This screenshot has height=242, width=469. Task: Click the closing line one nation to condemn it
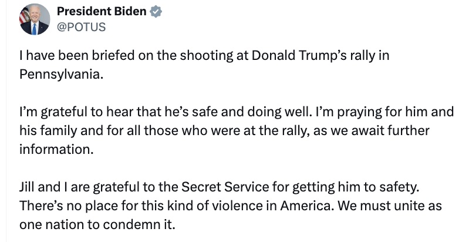(x=97, y=224)
